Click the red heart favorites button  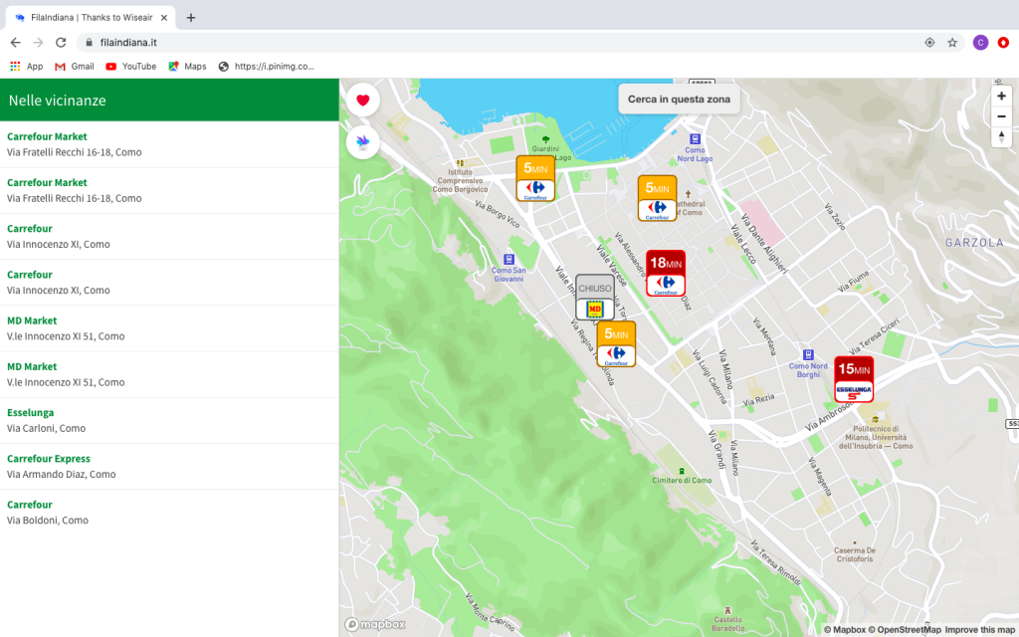coord(363,100)
